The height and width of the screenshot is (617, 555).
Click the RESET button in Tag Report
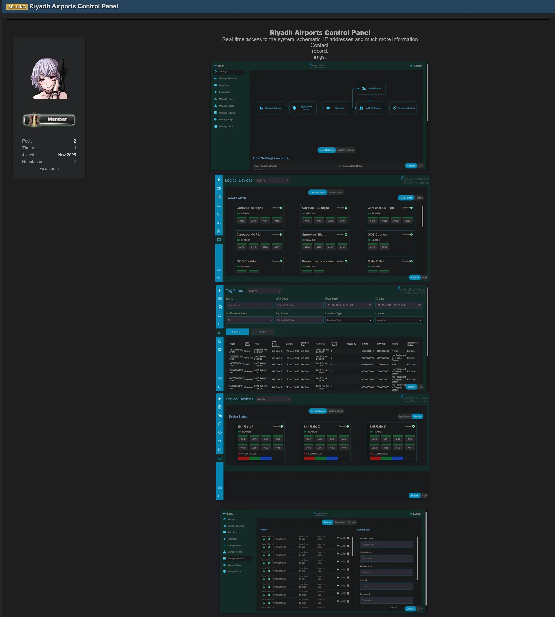[262, 332]
